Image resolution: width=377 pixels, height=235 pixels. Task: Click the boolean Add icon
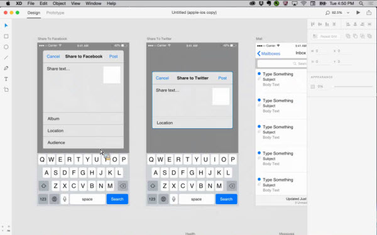point(348,36)
